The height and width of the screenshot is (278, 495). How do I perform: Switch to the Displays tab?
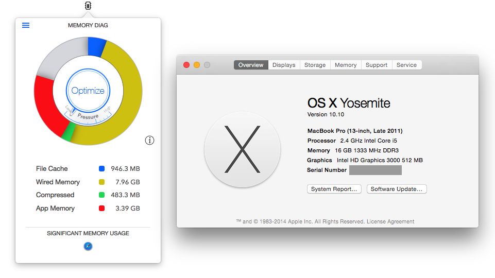284,65
